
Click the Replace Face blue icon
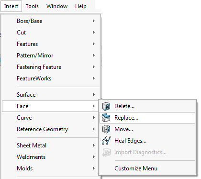(106, 118)
